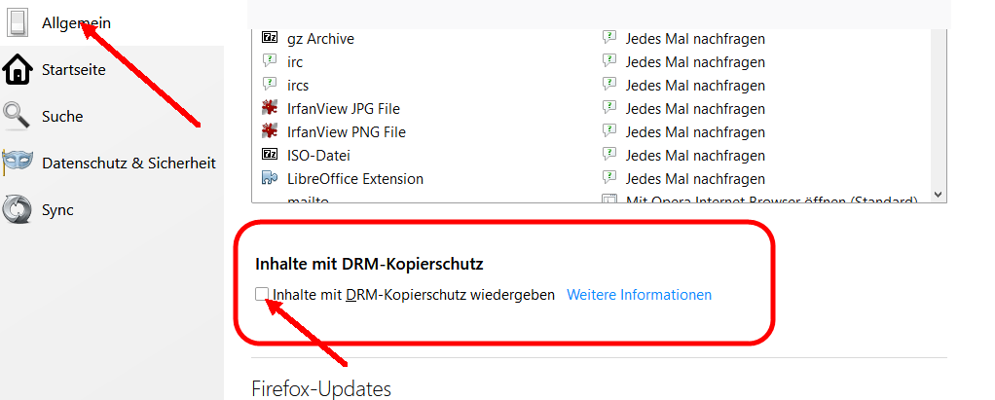Click the Sync circular arrows icon
The width and height of the screenshot is (995, 400).
[x=18, y=210]
